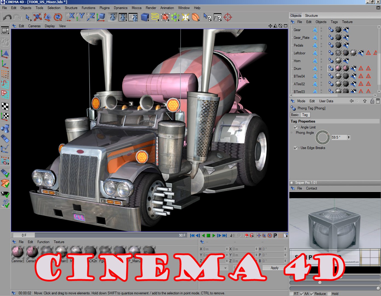
Task: Open the light objects icon
Action: click(185, 17)
